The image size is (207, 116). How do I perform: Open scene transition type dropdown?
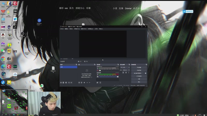pyautogui.click(x=125, y=67)
